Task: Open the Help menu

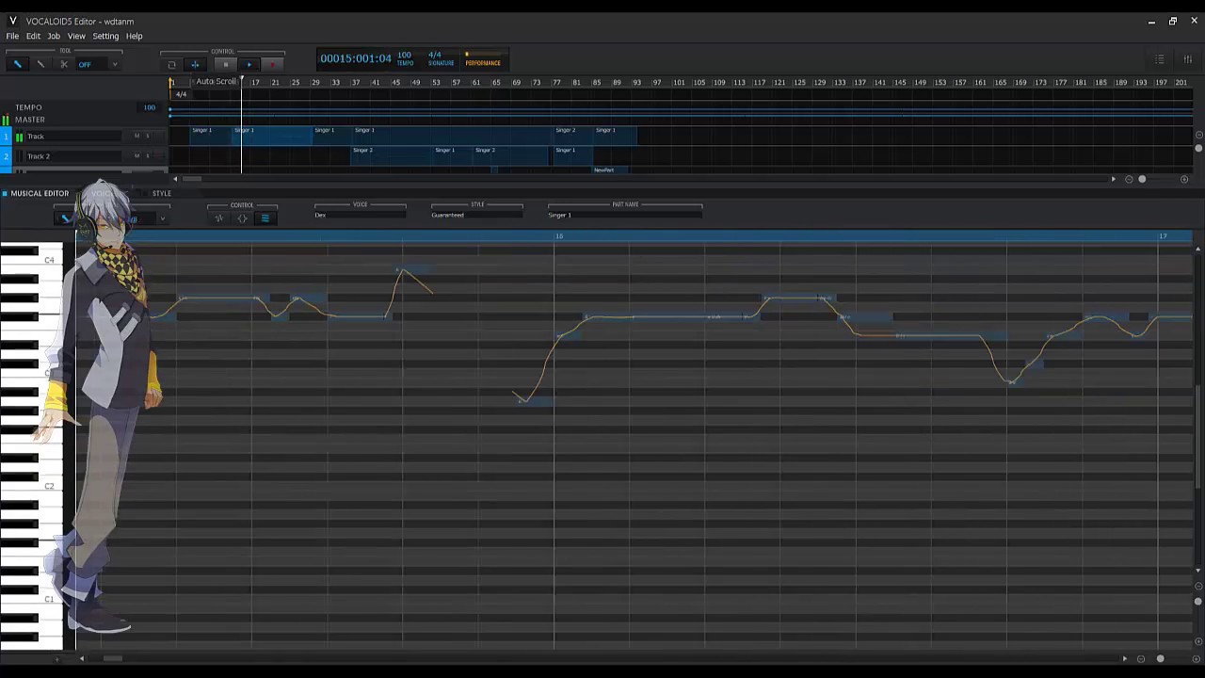Action: click(135, 36)
